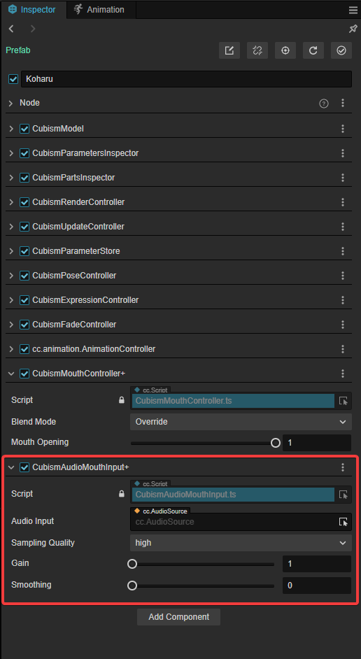This screenshot has height=659, width=361.
Task: Toggle the CubismAudioMouthInput enabled checkbox
Action: click(x=24, y=467)
